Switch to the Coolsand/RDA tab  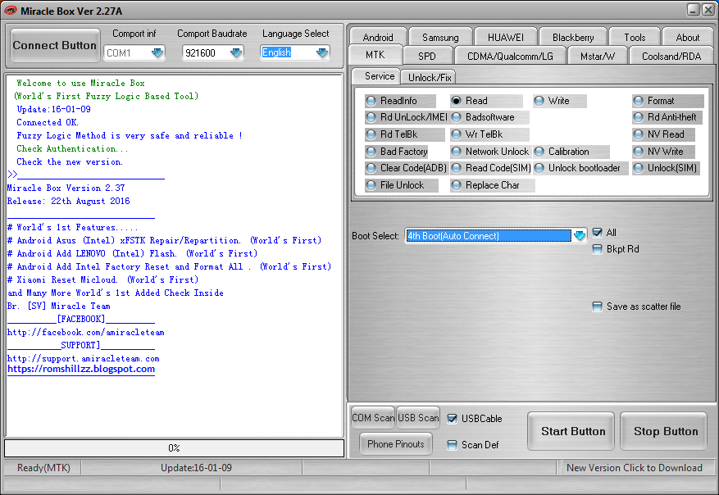(671, 56)
